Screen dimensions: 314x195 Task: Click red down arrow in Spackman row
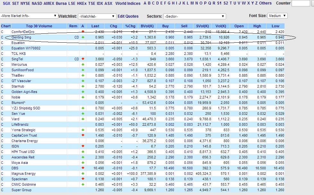click(x=83, y=179)
